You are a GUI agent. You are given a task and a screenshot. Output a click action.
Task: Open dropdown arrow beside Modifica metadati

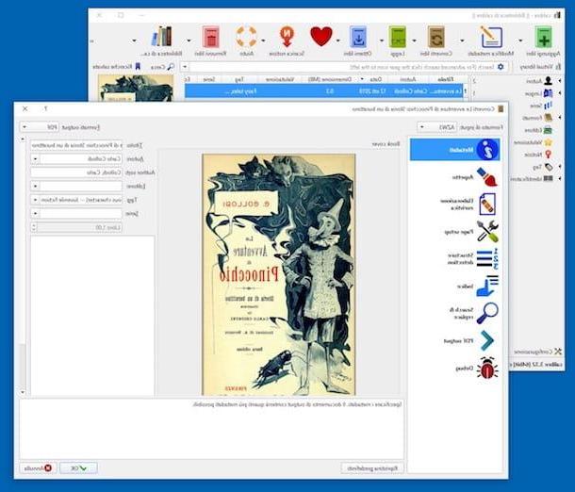click(462, 41)
